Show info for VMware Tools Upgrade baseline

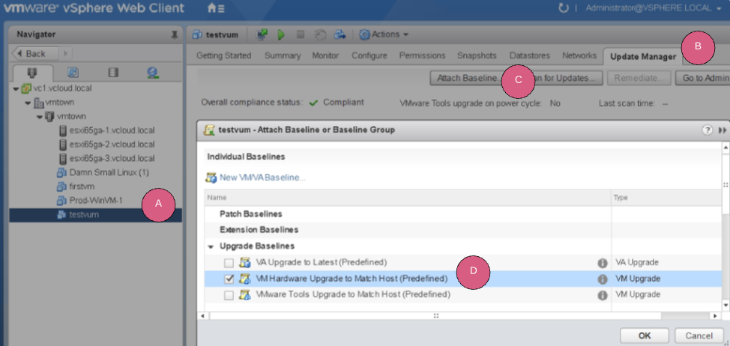pos(603,295)
